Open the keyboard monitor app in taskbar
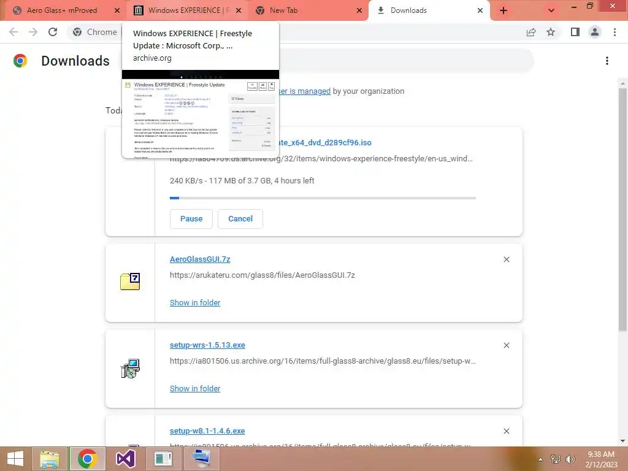Screen dimensions: 628x471 [201, 459]
